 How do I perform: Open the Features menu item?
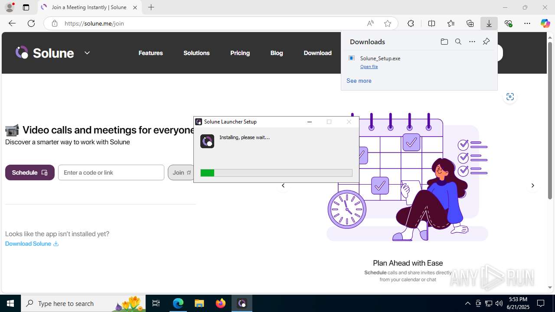coord(150,53)
